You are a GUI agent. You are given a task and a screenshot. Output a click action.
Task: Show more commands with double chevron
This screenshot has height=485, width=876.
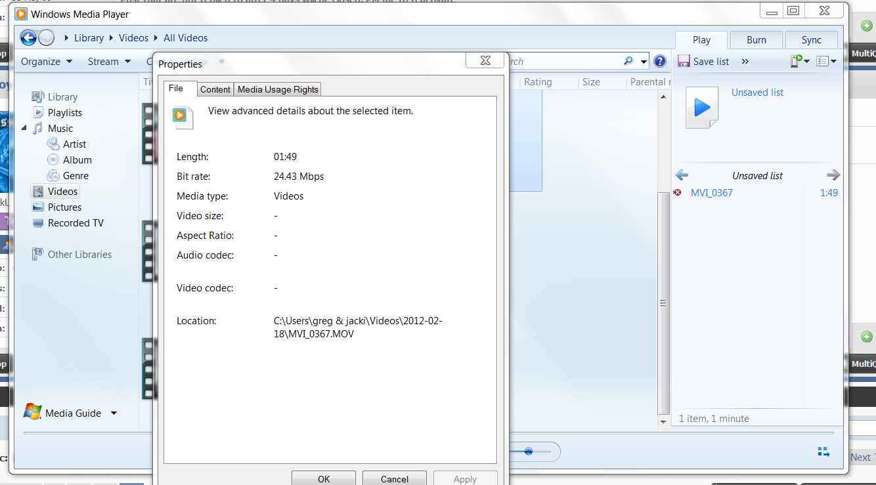click(745, 61)
